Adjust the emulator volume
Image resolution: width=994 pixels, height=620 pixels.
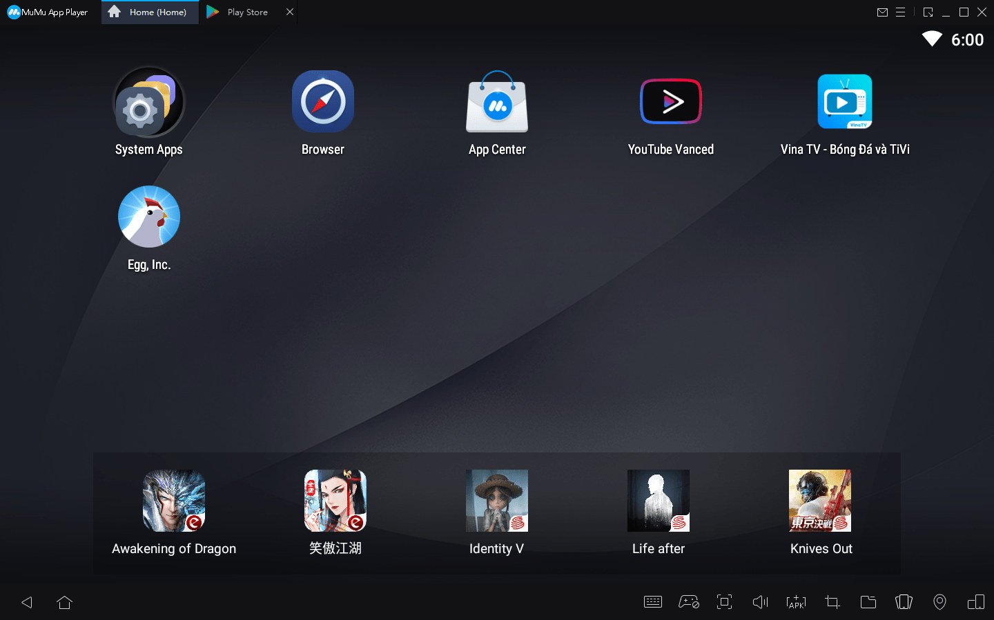tap(760, 601)
